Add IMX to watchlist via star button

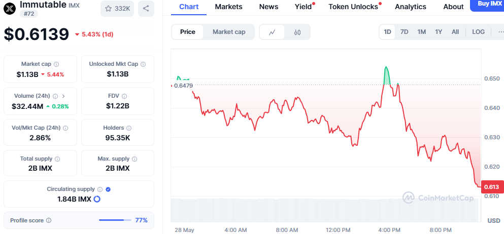pyautogui.click(x=117, y=9)
